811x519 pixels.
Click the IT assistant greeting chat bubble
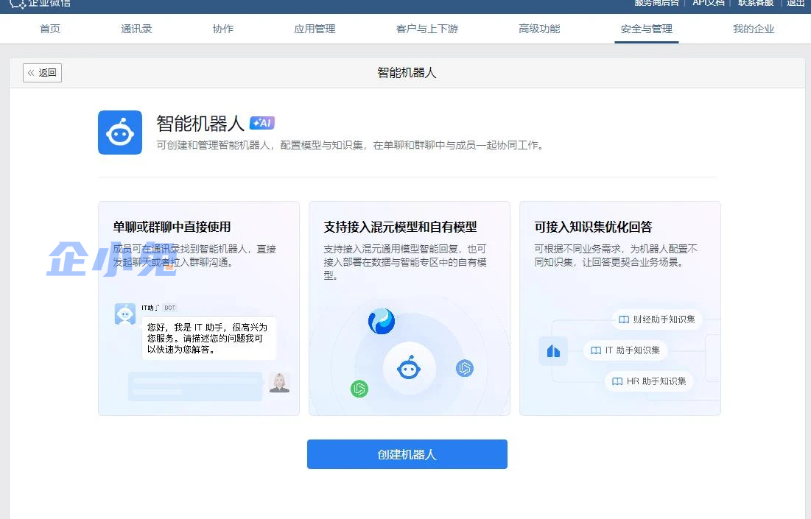[x=209, y=339]
